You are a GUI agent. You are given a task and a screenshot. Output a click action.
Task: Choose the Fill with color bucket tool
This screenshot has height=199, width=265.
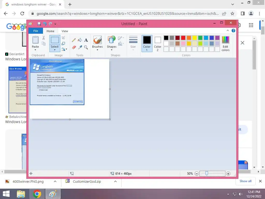(x=80, y=40)
